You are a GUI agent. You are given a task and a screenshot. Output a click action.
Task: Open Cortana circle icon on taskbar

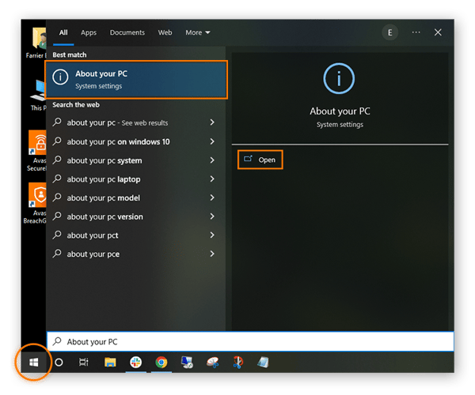coord(59,362)
